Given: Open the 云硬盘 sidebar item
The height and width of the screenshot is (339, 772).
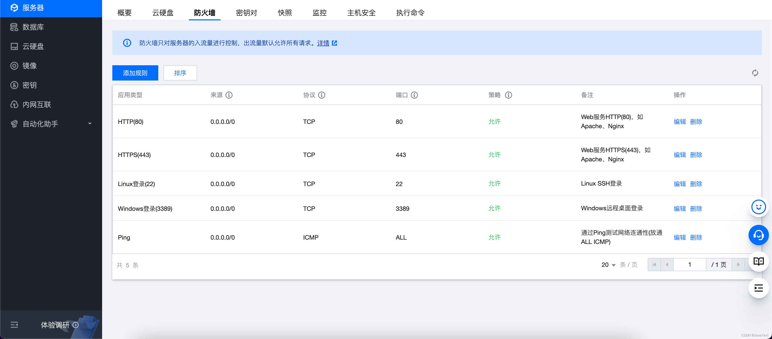Looking at the screenshot, I should (x=51, y=46).
